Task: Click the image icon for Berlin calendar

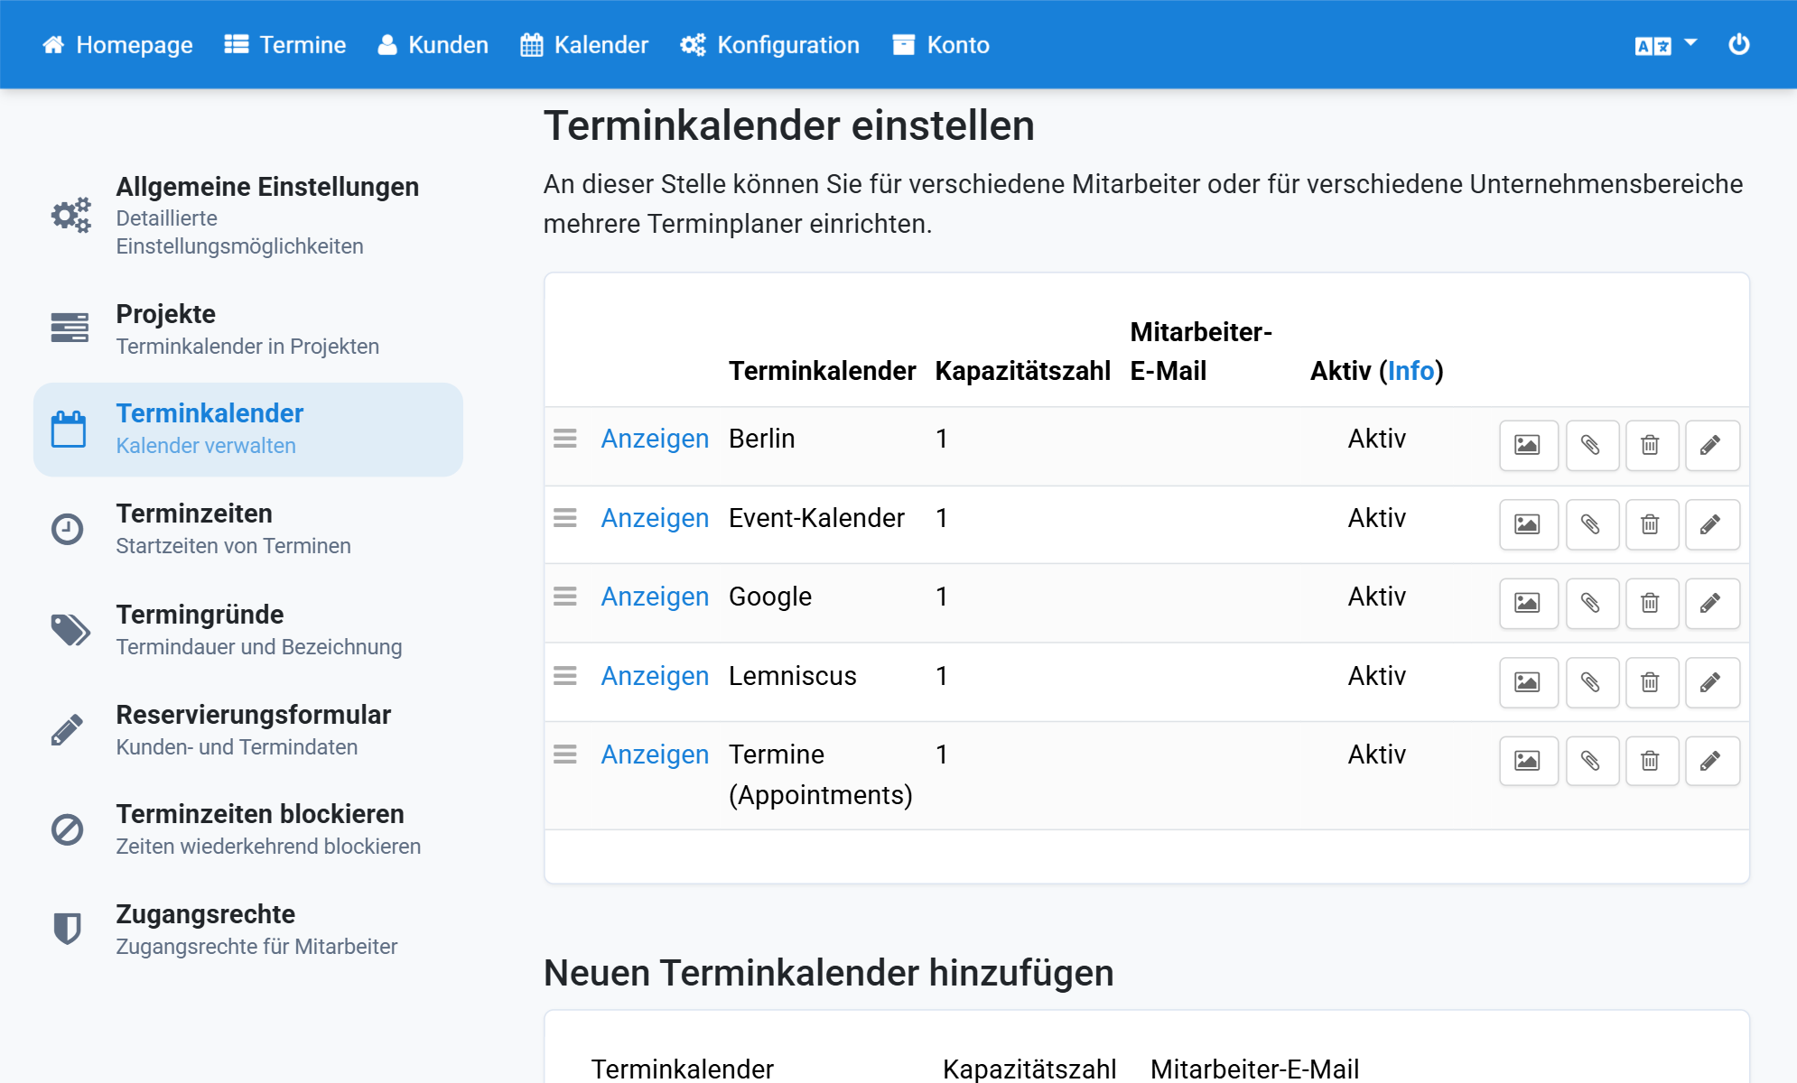Action: (1528, 445)
